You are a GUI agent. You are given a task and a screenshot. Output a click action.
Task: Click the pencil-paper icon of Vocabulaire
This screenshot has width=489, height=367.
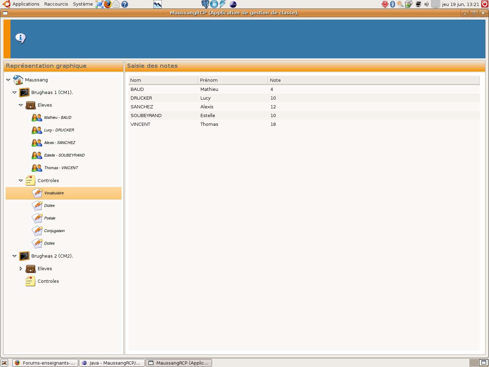pos(37,193)
